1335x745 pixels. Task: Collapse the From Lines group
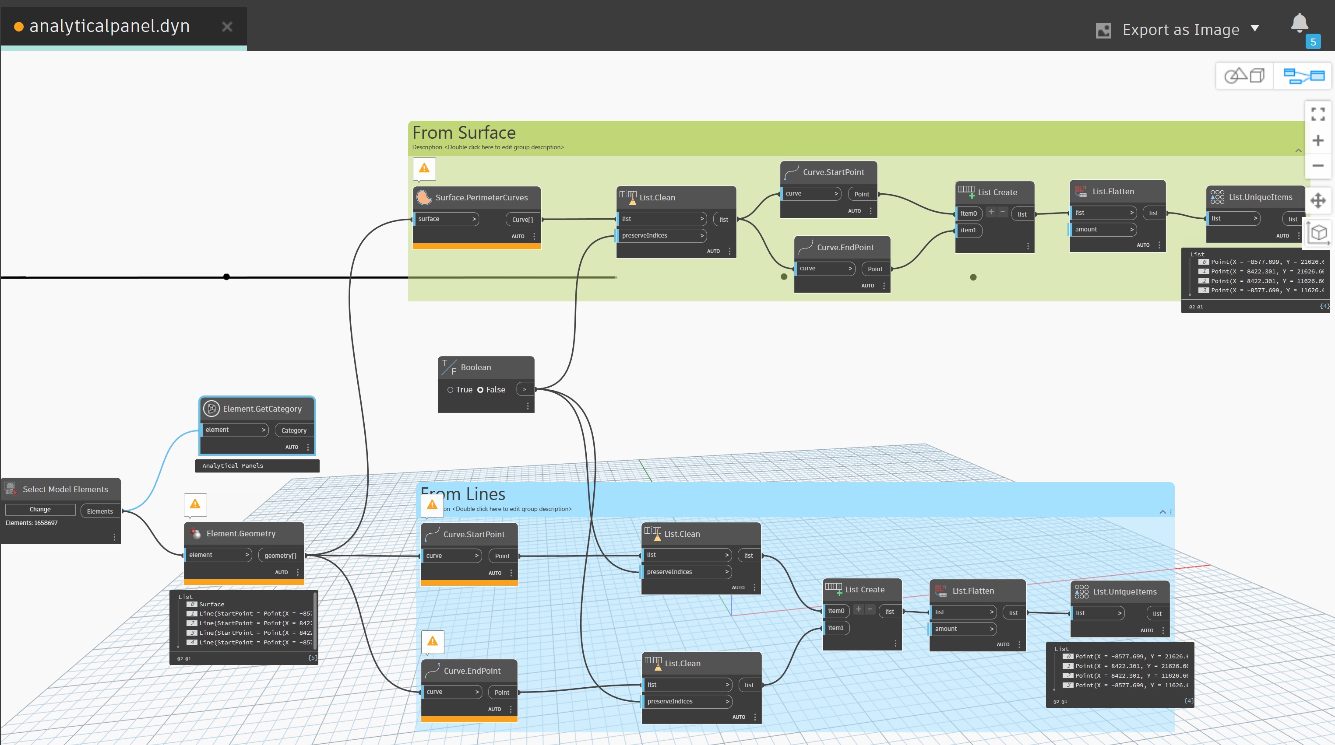pos(1162,512)
